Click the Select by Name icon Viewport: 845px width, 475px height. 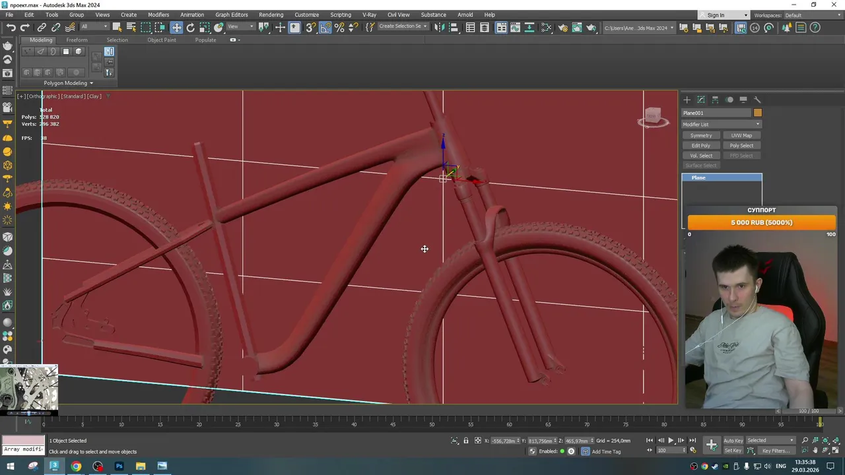click(131, 27)
